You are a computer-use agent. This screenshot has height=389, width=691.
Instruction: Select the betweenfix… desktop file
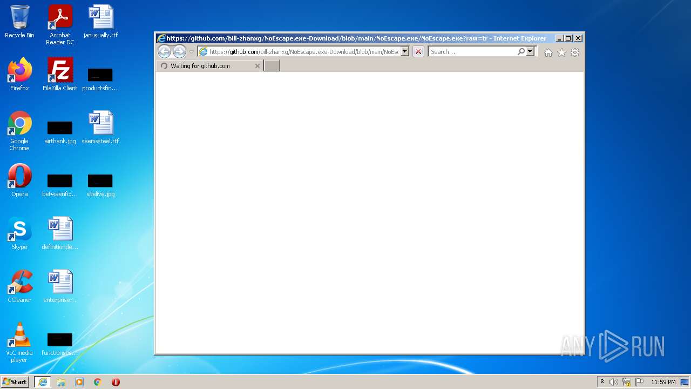point(60,185)
